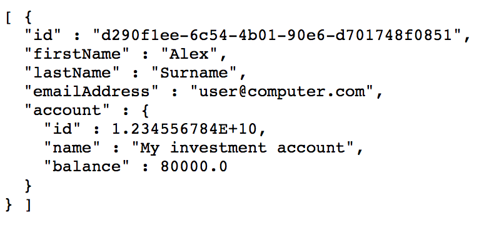
Task: Click the opening curly brace on first line
Action: (x=28, y=17)
